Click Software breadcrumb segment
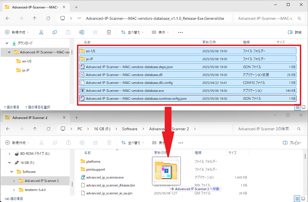 pyautogui.click(x=130, y=129)
